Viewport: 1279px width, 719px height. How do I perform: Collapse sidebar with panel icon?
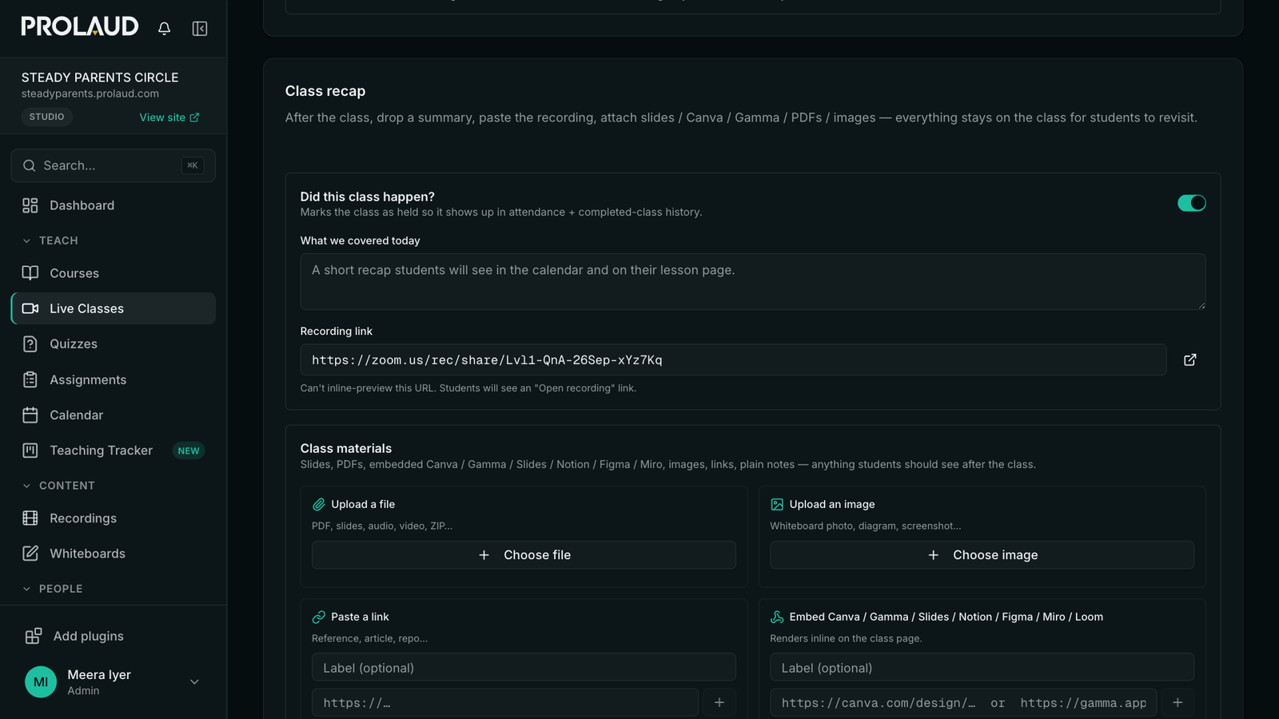tap(200, 29)
